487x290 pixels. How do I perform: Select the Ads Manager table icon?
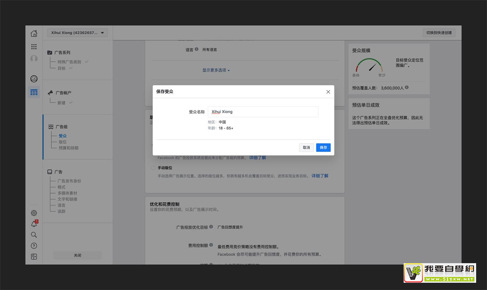[x=34, y=92]
